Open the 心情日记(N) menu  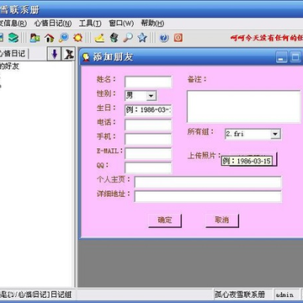pyautogui.click(x=53, y=24)
